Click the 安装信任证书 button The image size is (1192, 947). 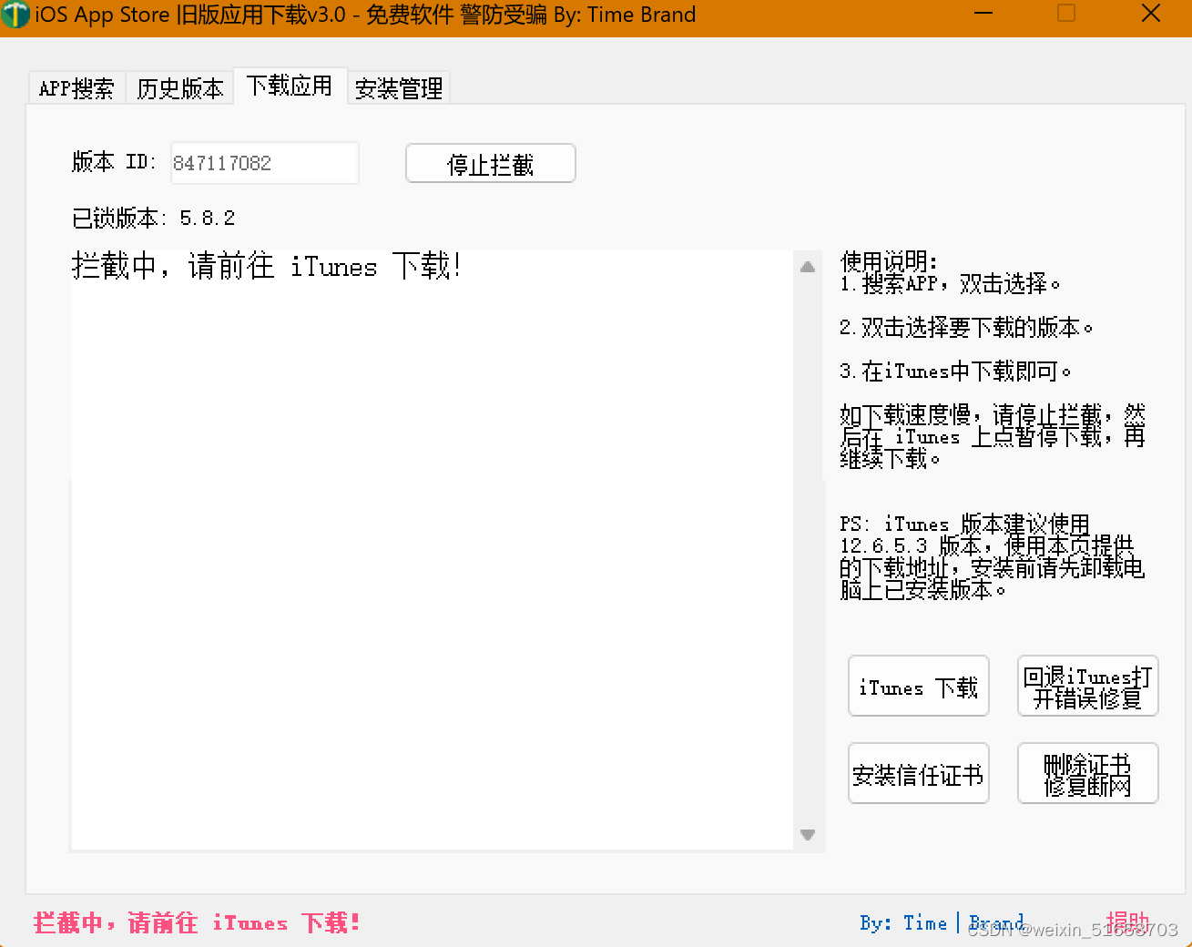(919, 773)
